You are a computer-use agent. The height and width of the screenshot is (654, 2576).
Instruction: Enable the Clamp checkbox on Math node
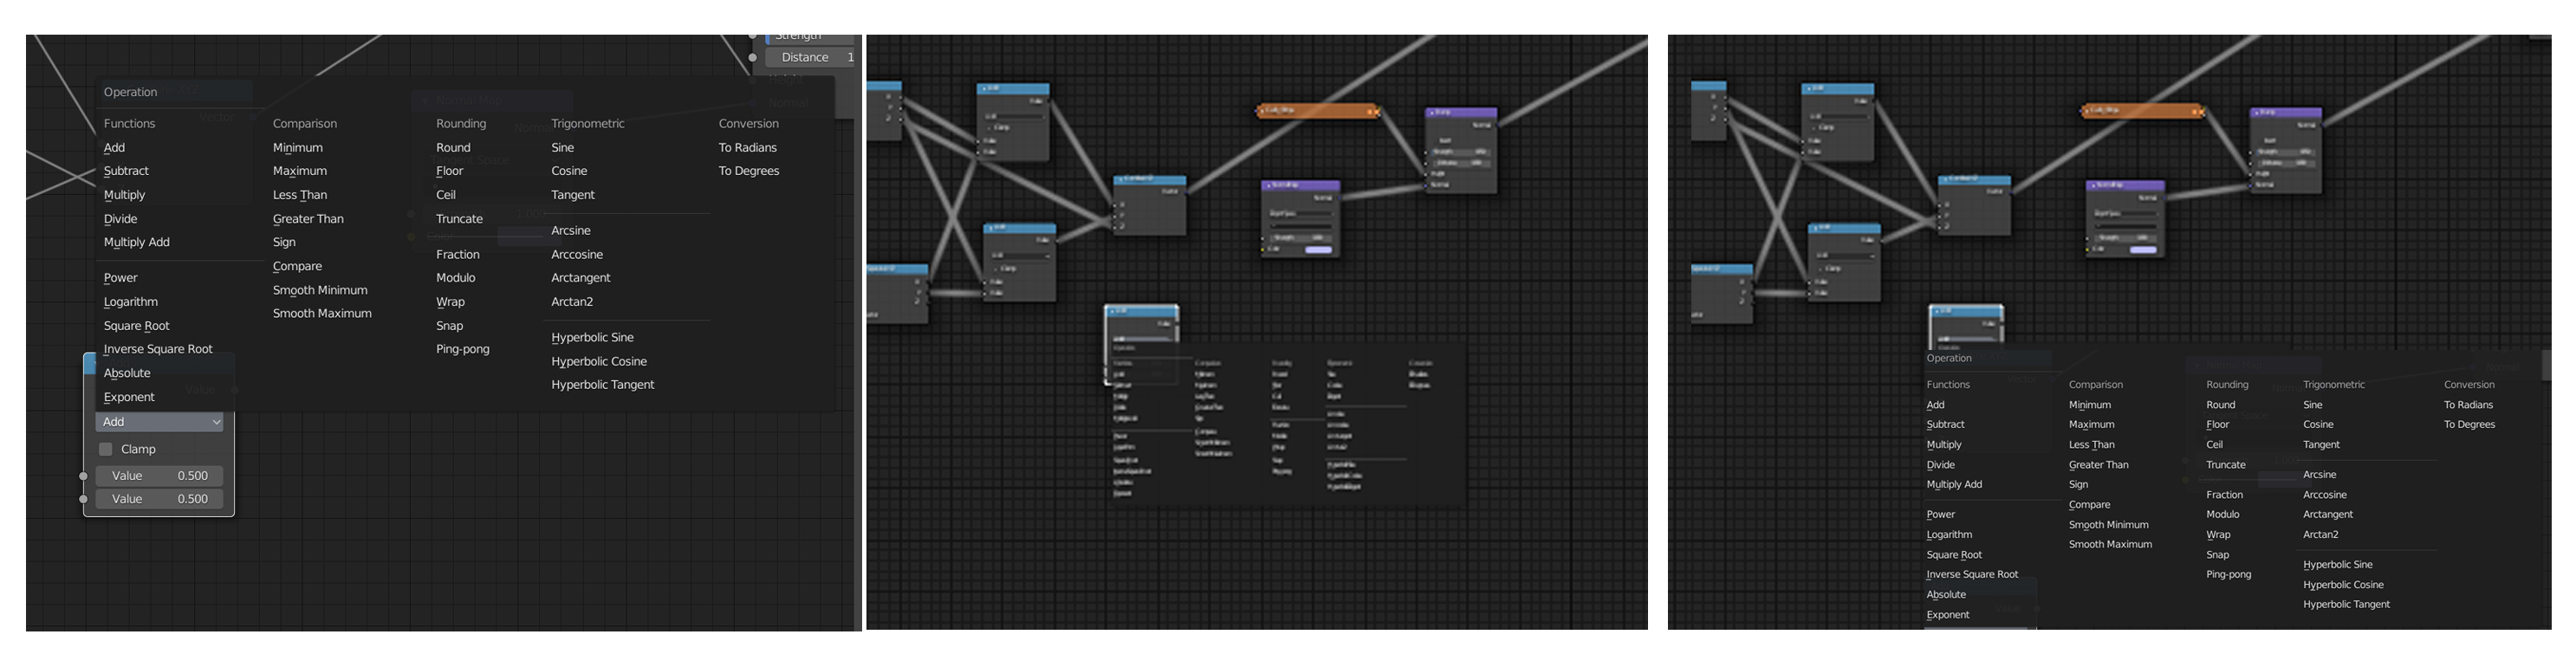(x=106, y=449)
